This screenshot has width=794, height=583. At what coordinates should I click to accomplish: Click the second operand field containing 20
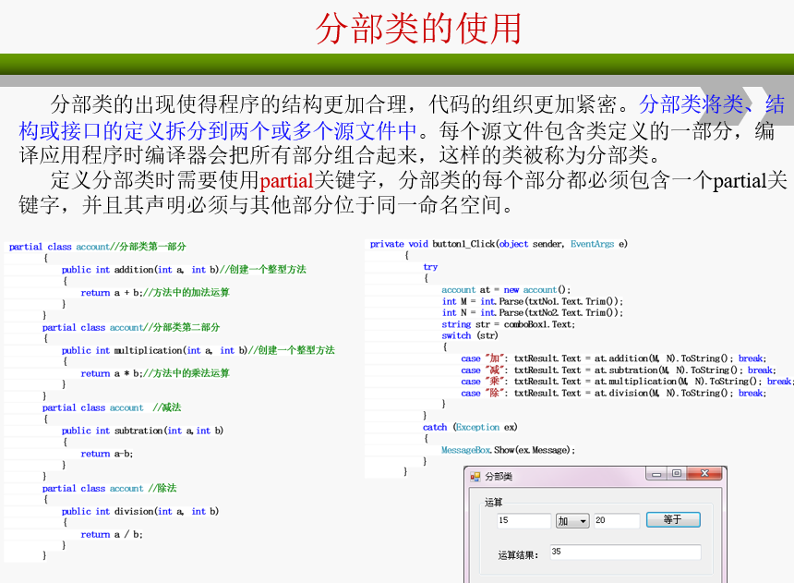pyautogui.click(x=617, y=521)
